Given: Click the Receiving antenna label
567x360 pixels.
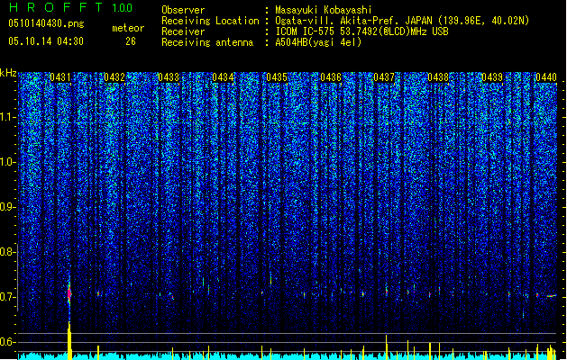Looking at the screenshot, I should 207,42.
